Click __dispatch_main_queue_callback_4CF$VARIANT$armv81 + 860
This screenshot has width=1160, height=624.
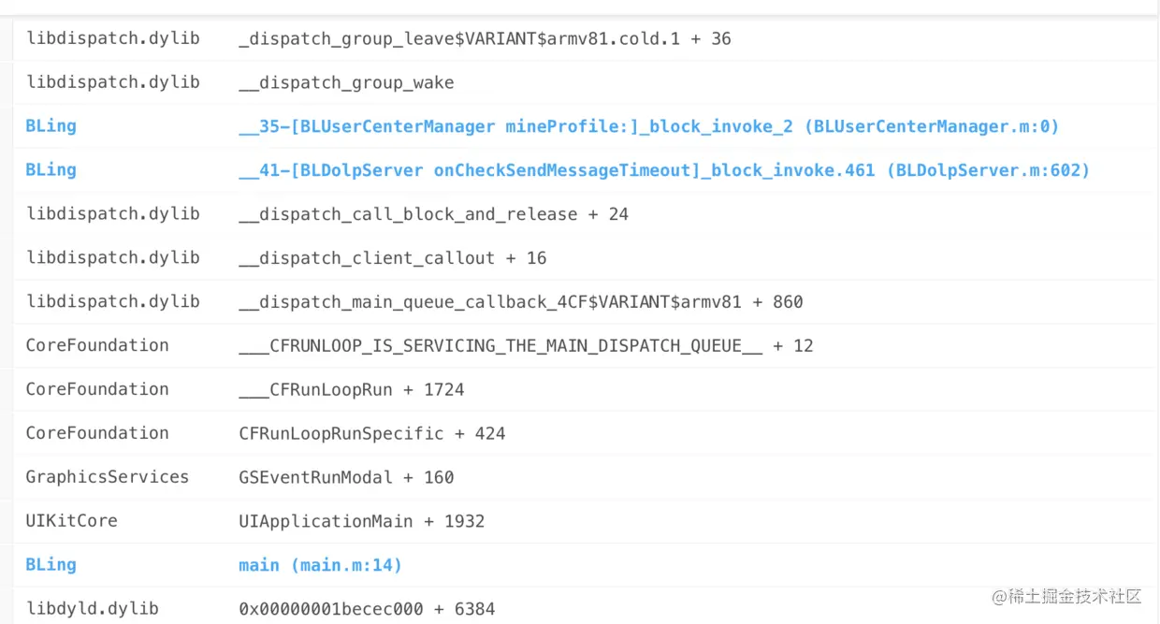520,302
